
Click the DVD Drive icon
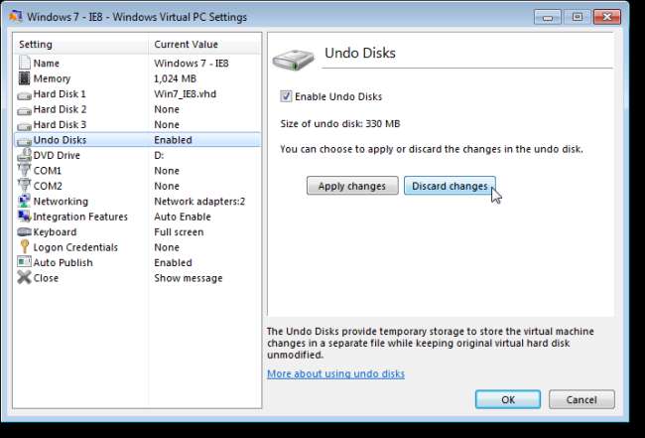(x=24, y=155)
